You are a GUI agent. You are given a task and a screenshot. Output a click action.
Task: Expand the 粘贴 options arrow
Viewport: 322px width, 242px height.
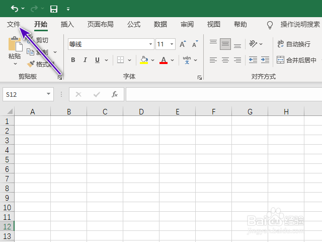point(15,64)
